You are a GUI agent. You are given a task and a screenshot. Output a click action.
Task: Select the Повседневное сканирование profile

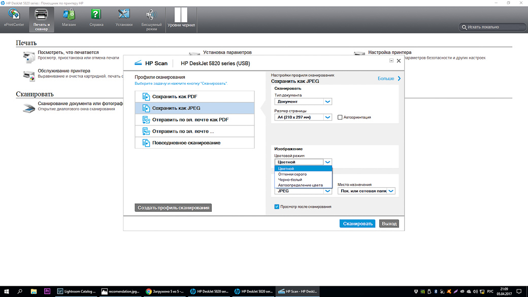point(194,143)
